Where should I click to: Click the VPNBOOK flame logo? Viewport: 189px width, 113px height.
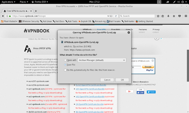(37, 31)
